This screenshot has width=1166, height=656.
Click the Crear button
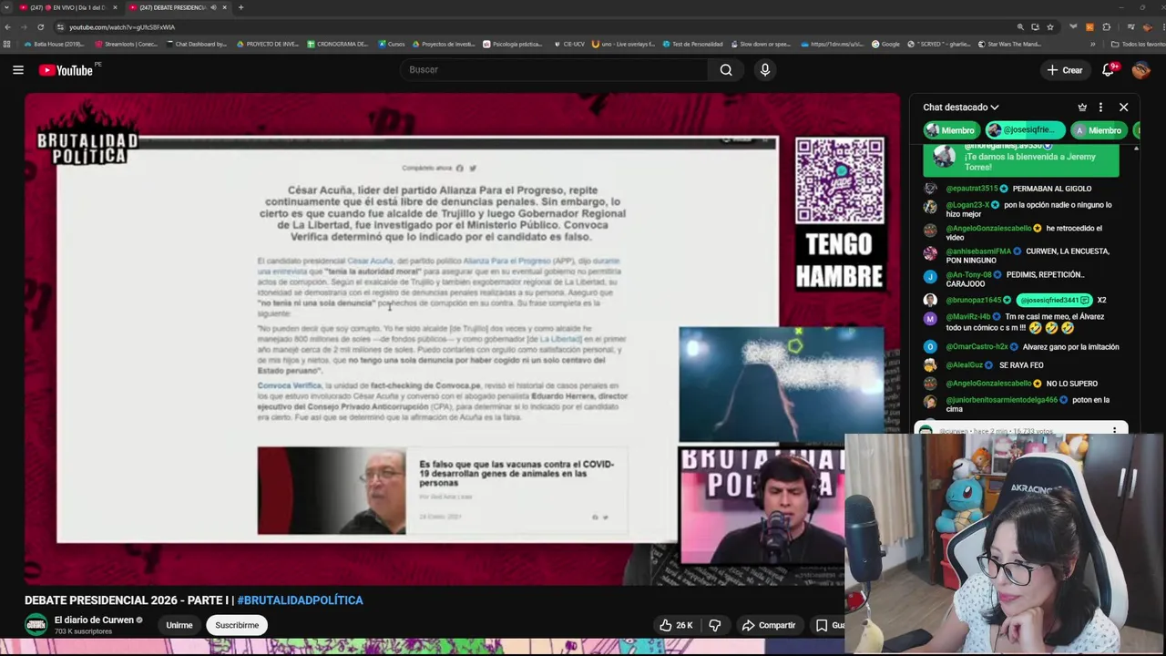pyautogui.click(x=1065, y=70)
